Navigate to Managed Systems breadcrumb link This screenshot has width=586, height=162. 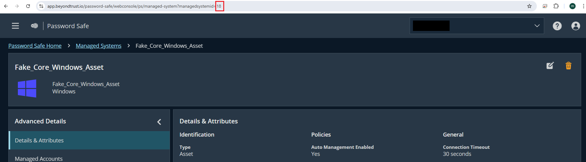(99, 46)
